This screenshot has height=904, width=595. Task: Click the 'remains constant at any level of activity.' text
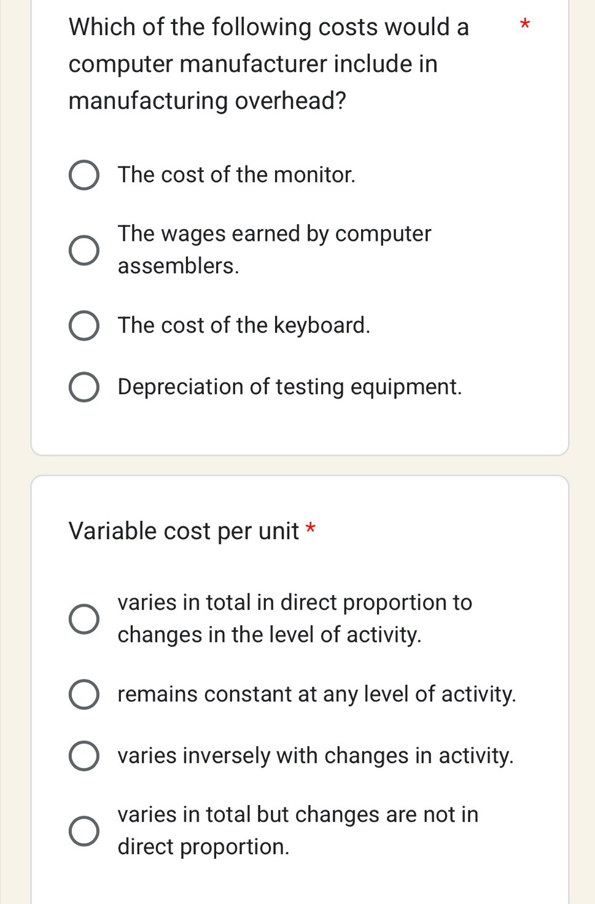click(x=317, y=694)
